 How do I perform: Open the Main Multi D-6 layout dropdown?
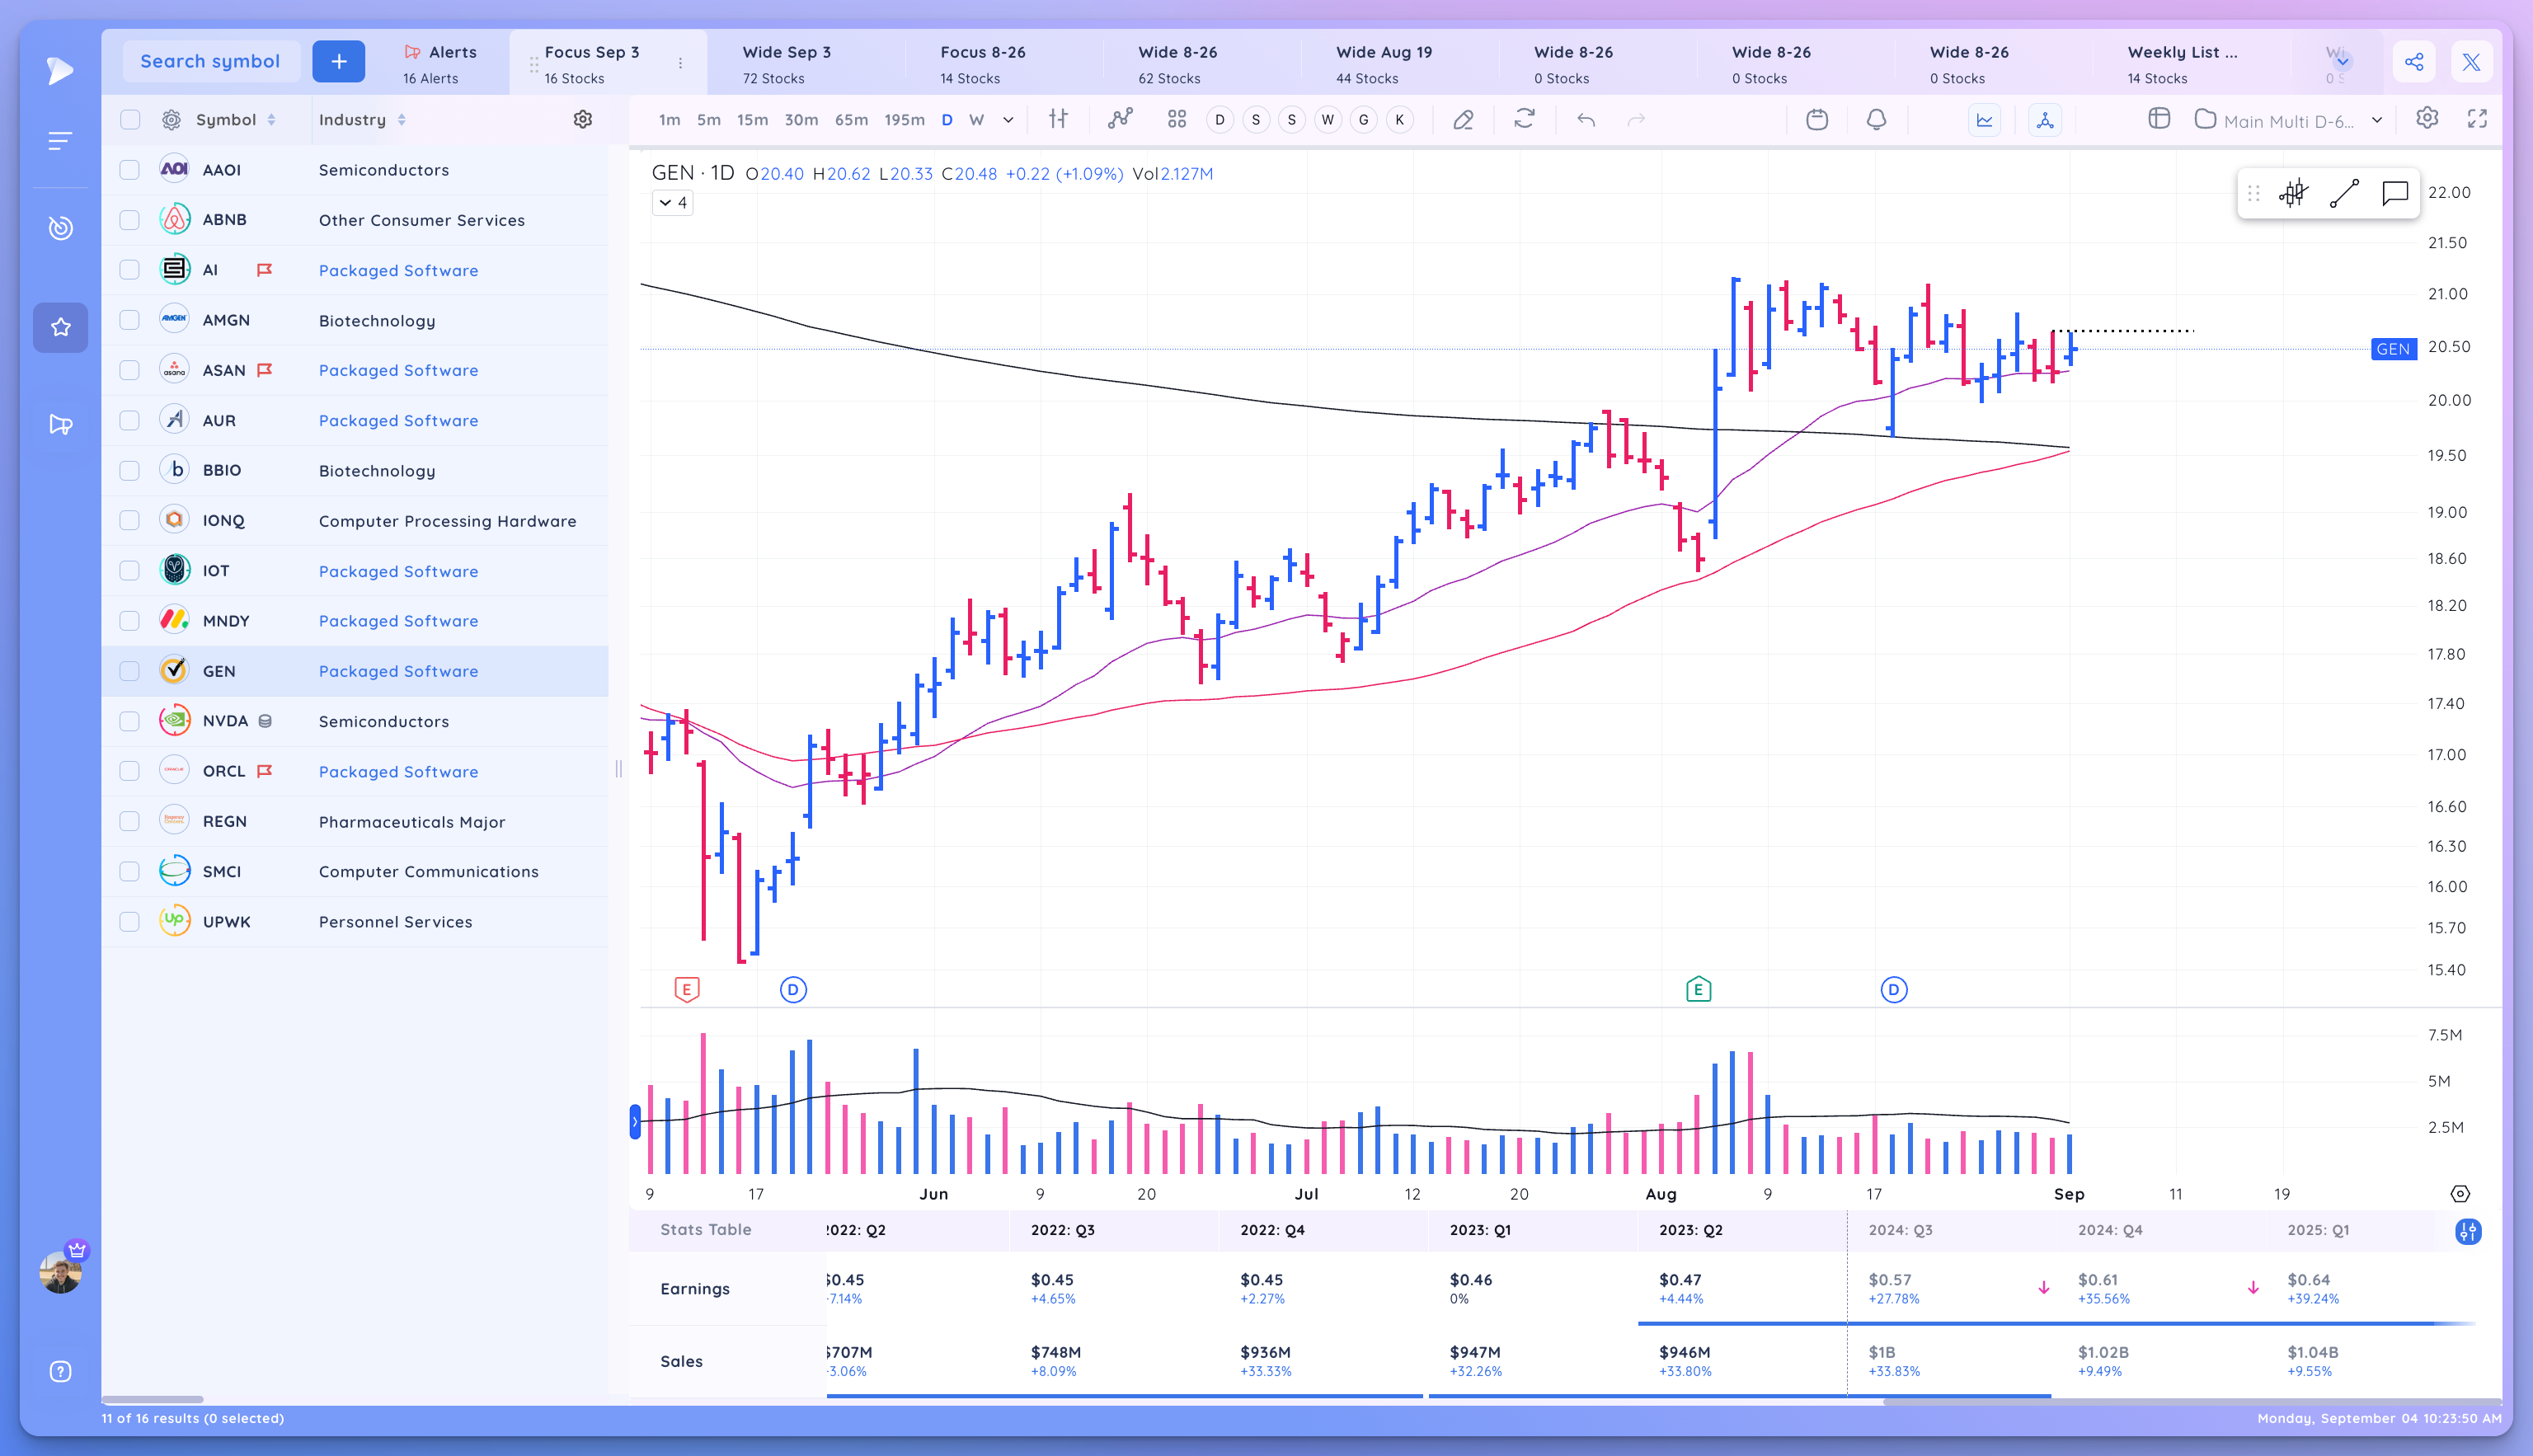tap(2290, 120)
